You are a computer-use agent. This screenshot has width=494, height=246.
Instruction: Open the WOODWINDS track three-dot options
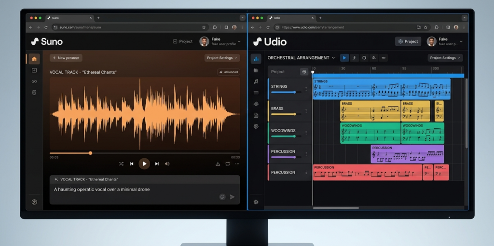[306, 133]
